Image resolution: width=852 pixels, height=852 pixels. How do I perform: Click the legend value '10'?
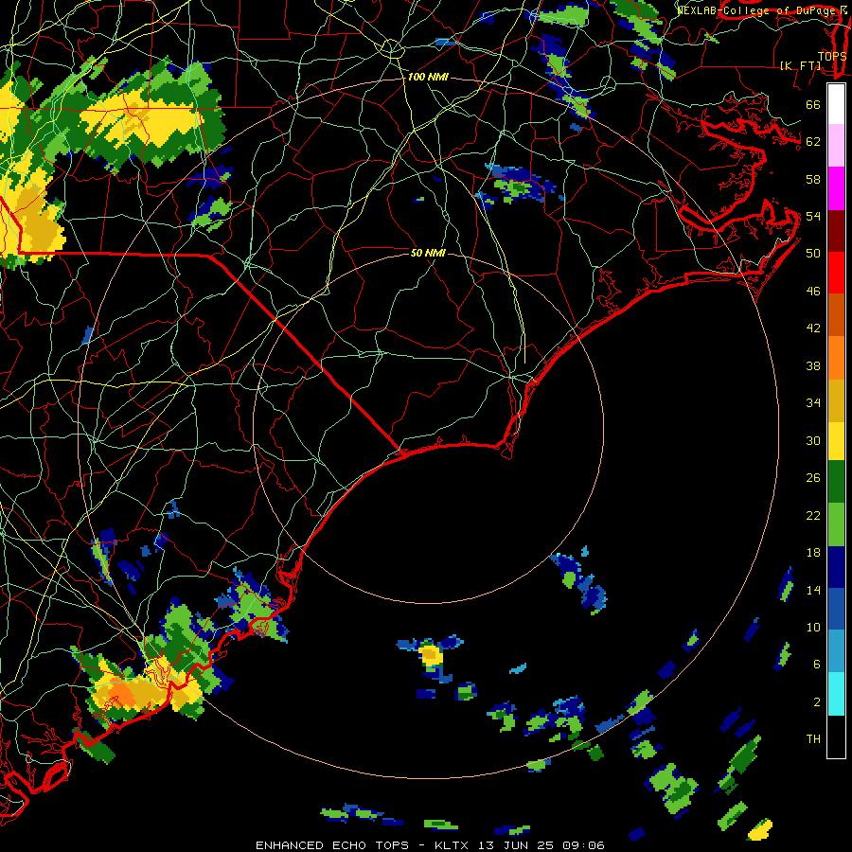click(813, 628)
